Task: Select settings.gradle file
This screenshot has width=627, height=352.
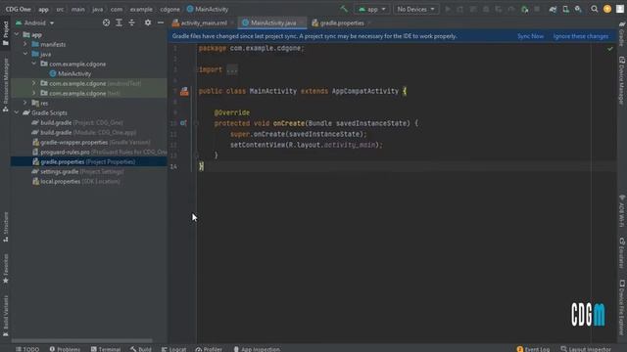Action: [x=77, y=172]
